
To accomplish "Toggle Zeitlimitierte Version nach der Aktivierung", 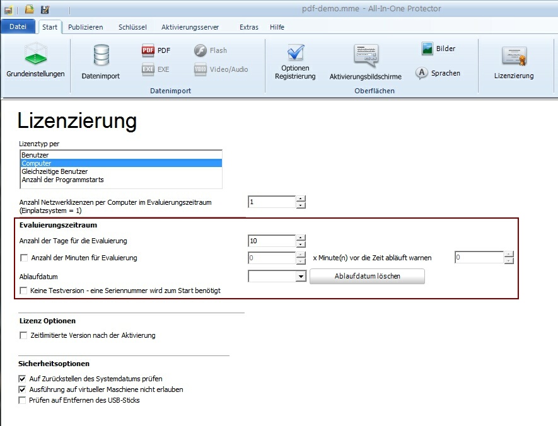I will click(x=25, y=336).
